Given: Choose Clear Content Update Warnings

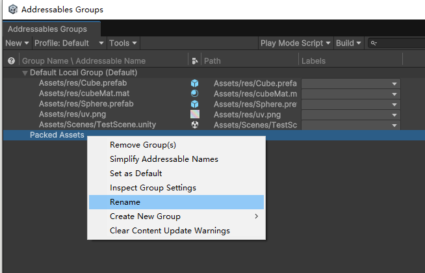Looking at the screenshot, I should (x=177, y=231).
